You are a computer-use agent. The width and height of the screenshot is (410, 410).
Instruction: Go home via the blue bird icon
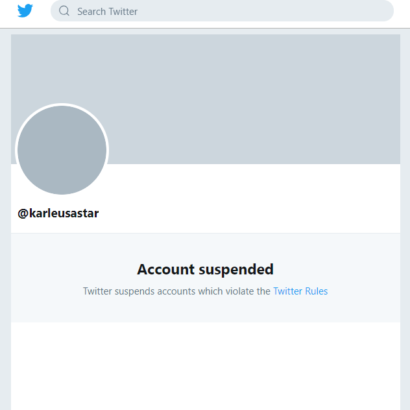(25, 11)
